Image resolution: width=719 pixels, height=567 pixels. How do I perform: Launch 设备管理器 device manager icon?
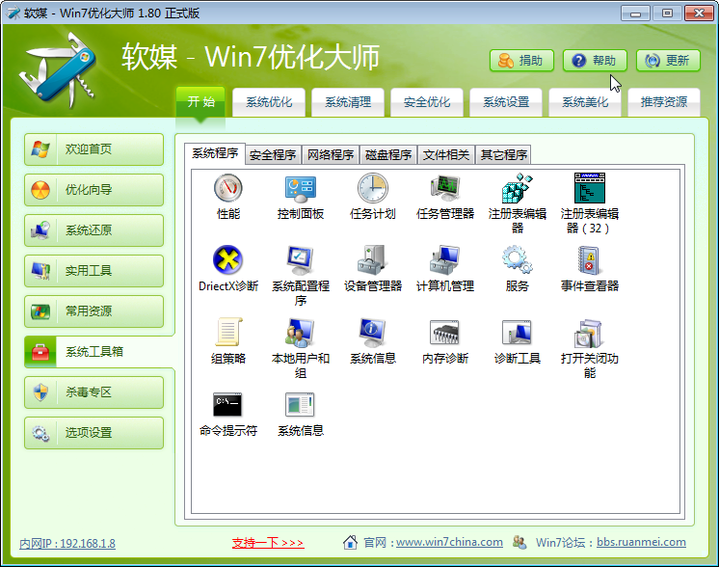373,260
